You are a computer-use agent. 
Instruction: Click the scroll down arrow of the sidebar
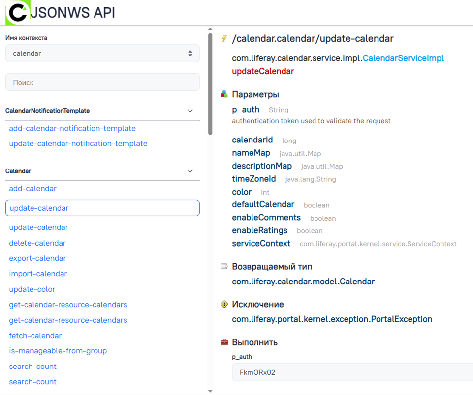pyautogui.click(x=210, y=391)
